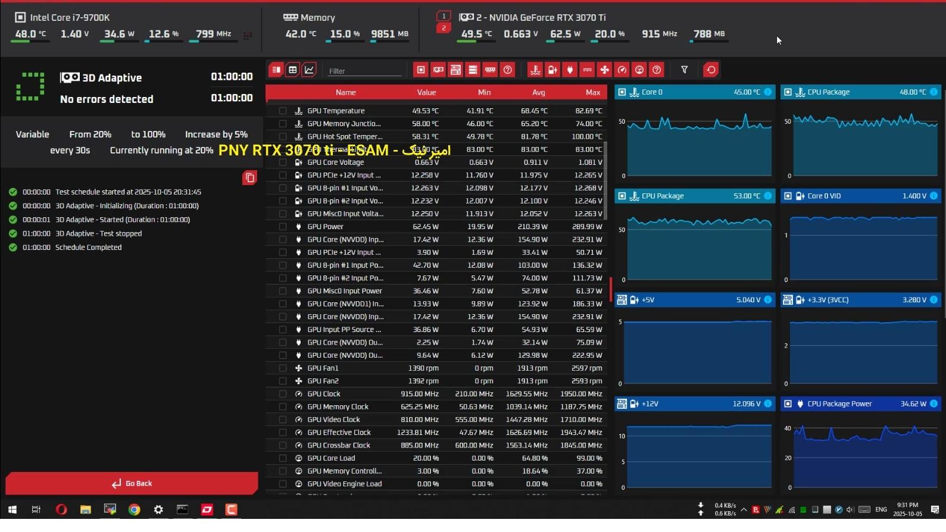Tick the GPU Power row checkbox
Screen dimensions: 946x532
click(283, 227)
